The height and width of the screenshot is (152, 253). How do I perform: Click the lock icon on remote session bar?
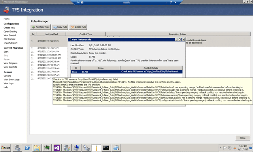(x=82, y=2)
